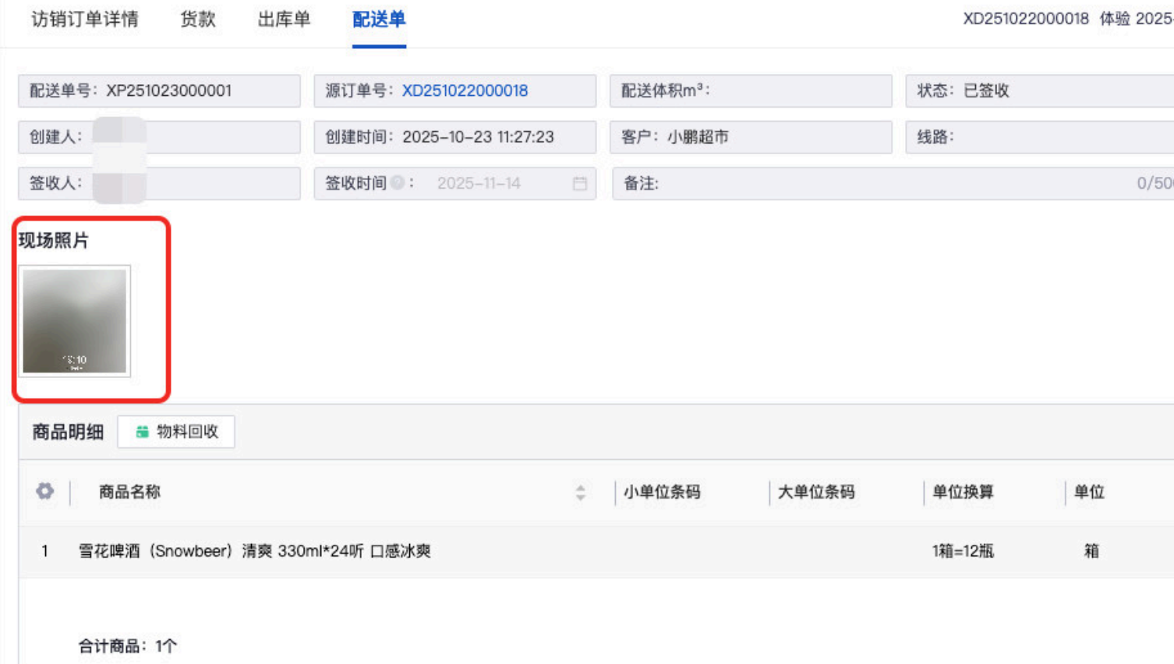Open source order link XD251022000018
The image size is (1174, 664).
[x=465, y=91]
